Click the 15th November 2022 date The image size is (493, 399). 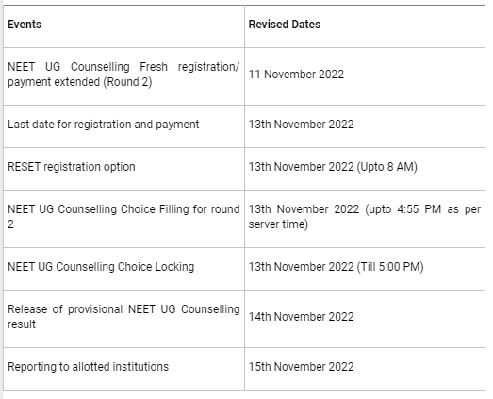[301, 367]
